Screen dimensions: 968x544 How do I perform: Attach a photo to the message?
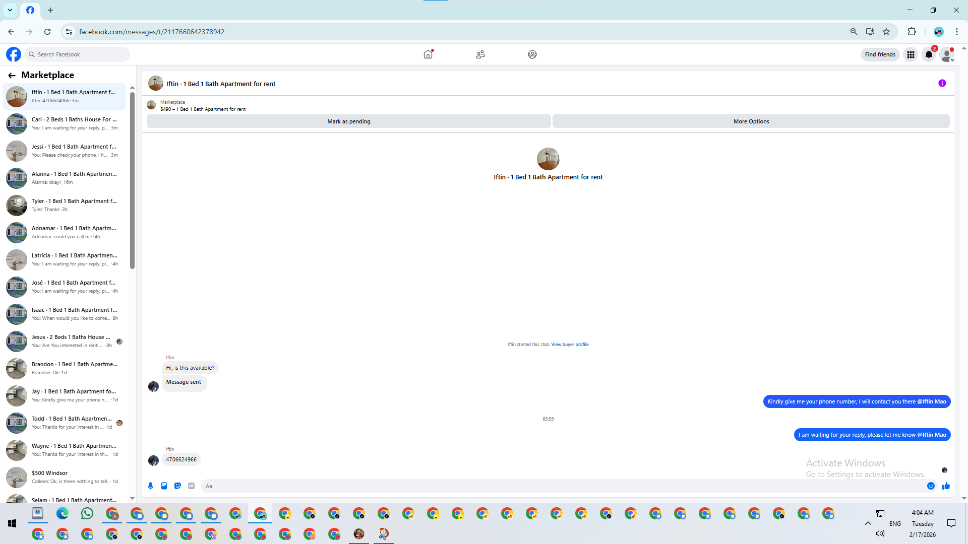[x=164, y=486]
